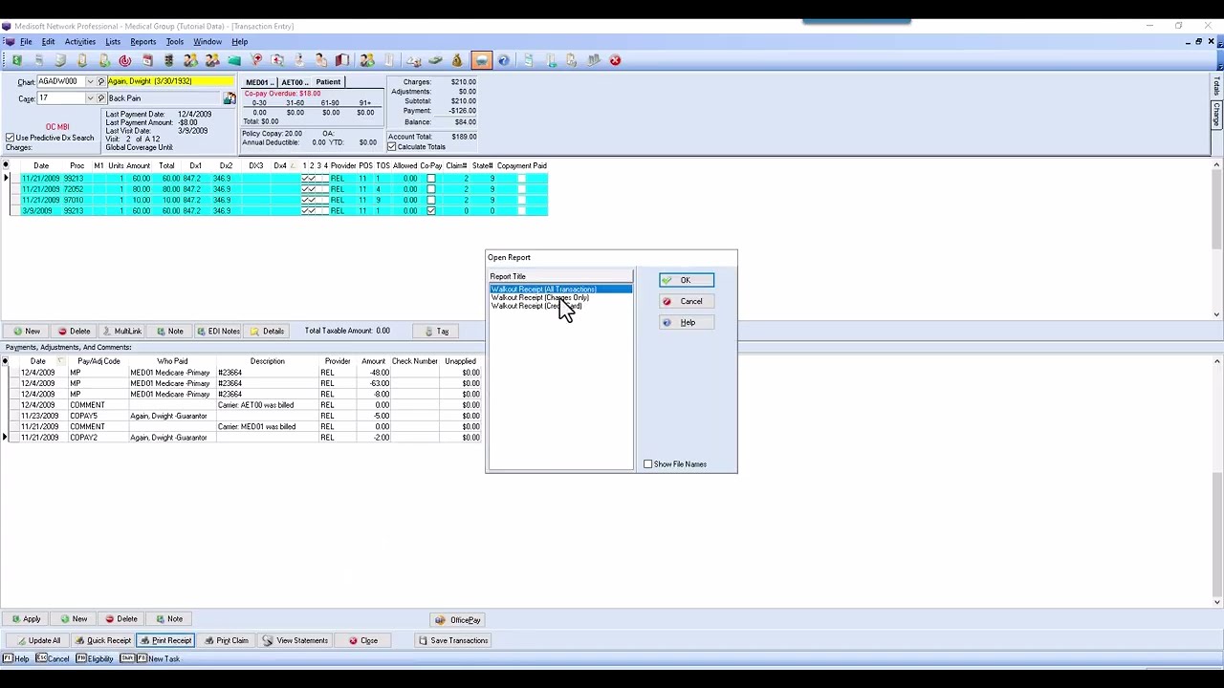The height and width of the screenshot is (688, 1224).
Task: Click the case folder icon beside Back Pain
Action: 229,98
